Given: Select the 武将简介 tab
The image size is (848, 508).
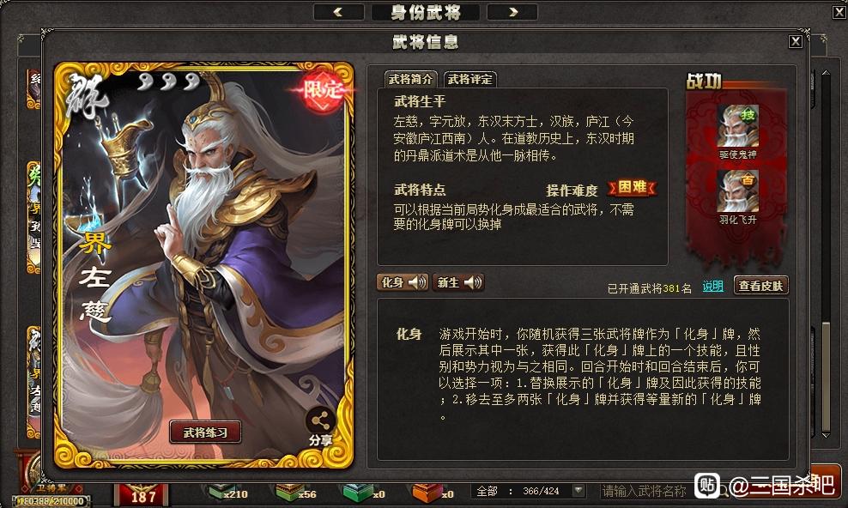Looking at the screenshot, I should (410, 80).
